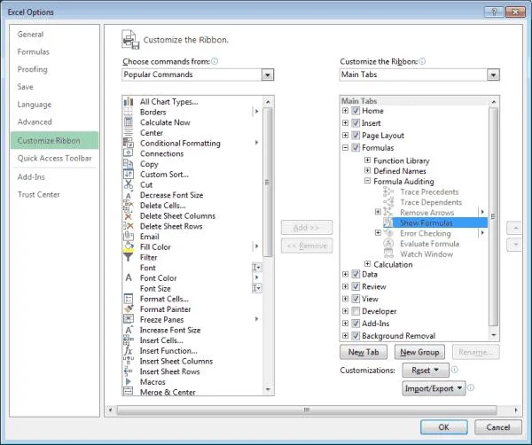This screenshot has width=532, height=445.
Task: Click the Format Cells icon
Action: pos(129,299)
